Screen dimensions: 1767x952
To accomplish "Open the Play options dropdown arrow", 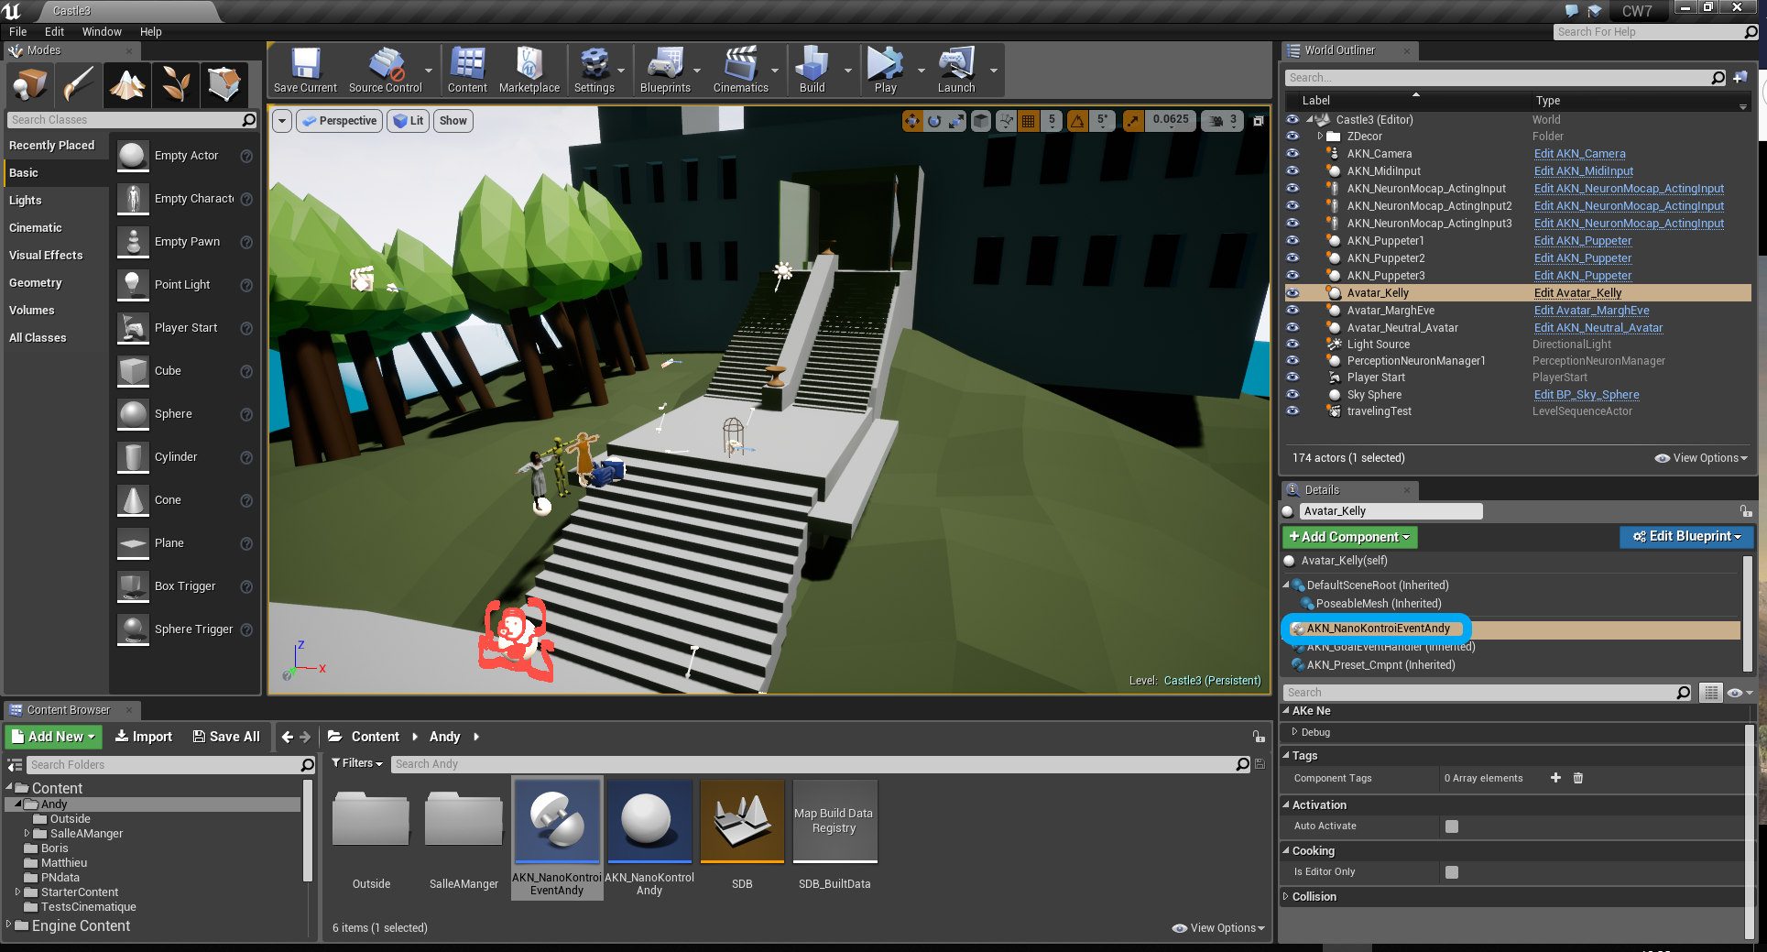I will (920, 71).
